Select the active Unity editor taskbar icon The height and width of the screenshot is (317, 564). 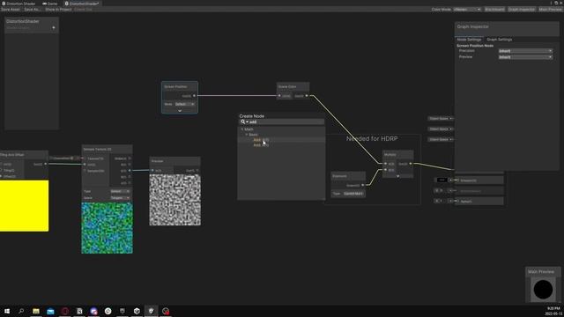(151, 311)
